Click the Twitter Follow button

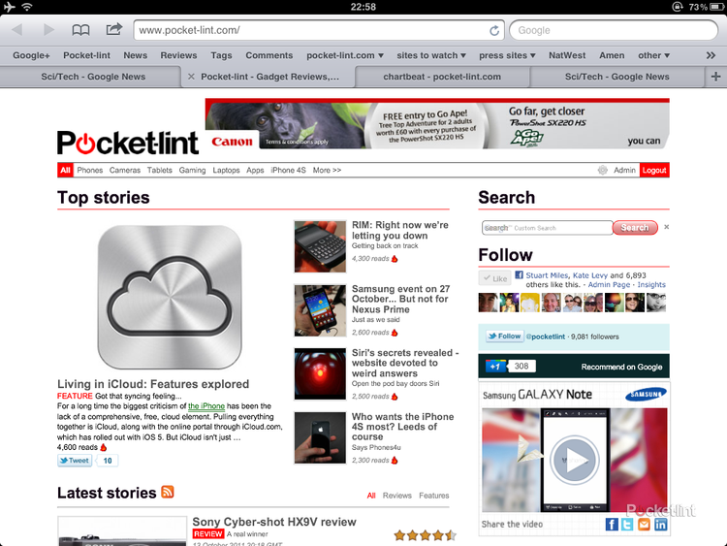coord(505,337)
